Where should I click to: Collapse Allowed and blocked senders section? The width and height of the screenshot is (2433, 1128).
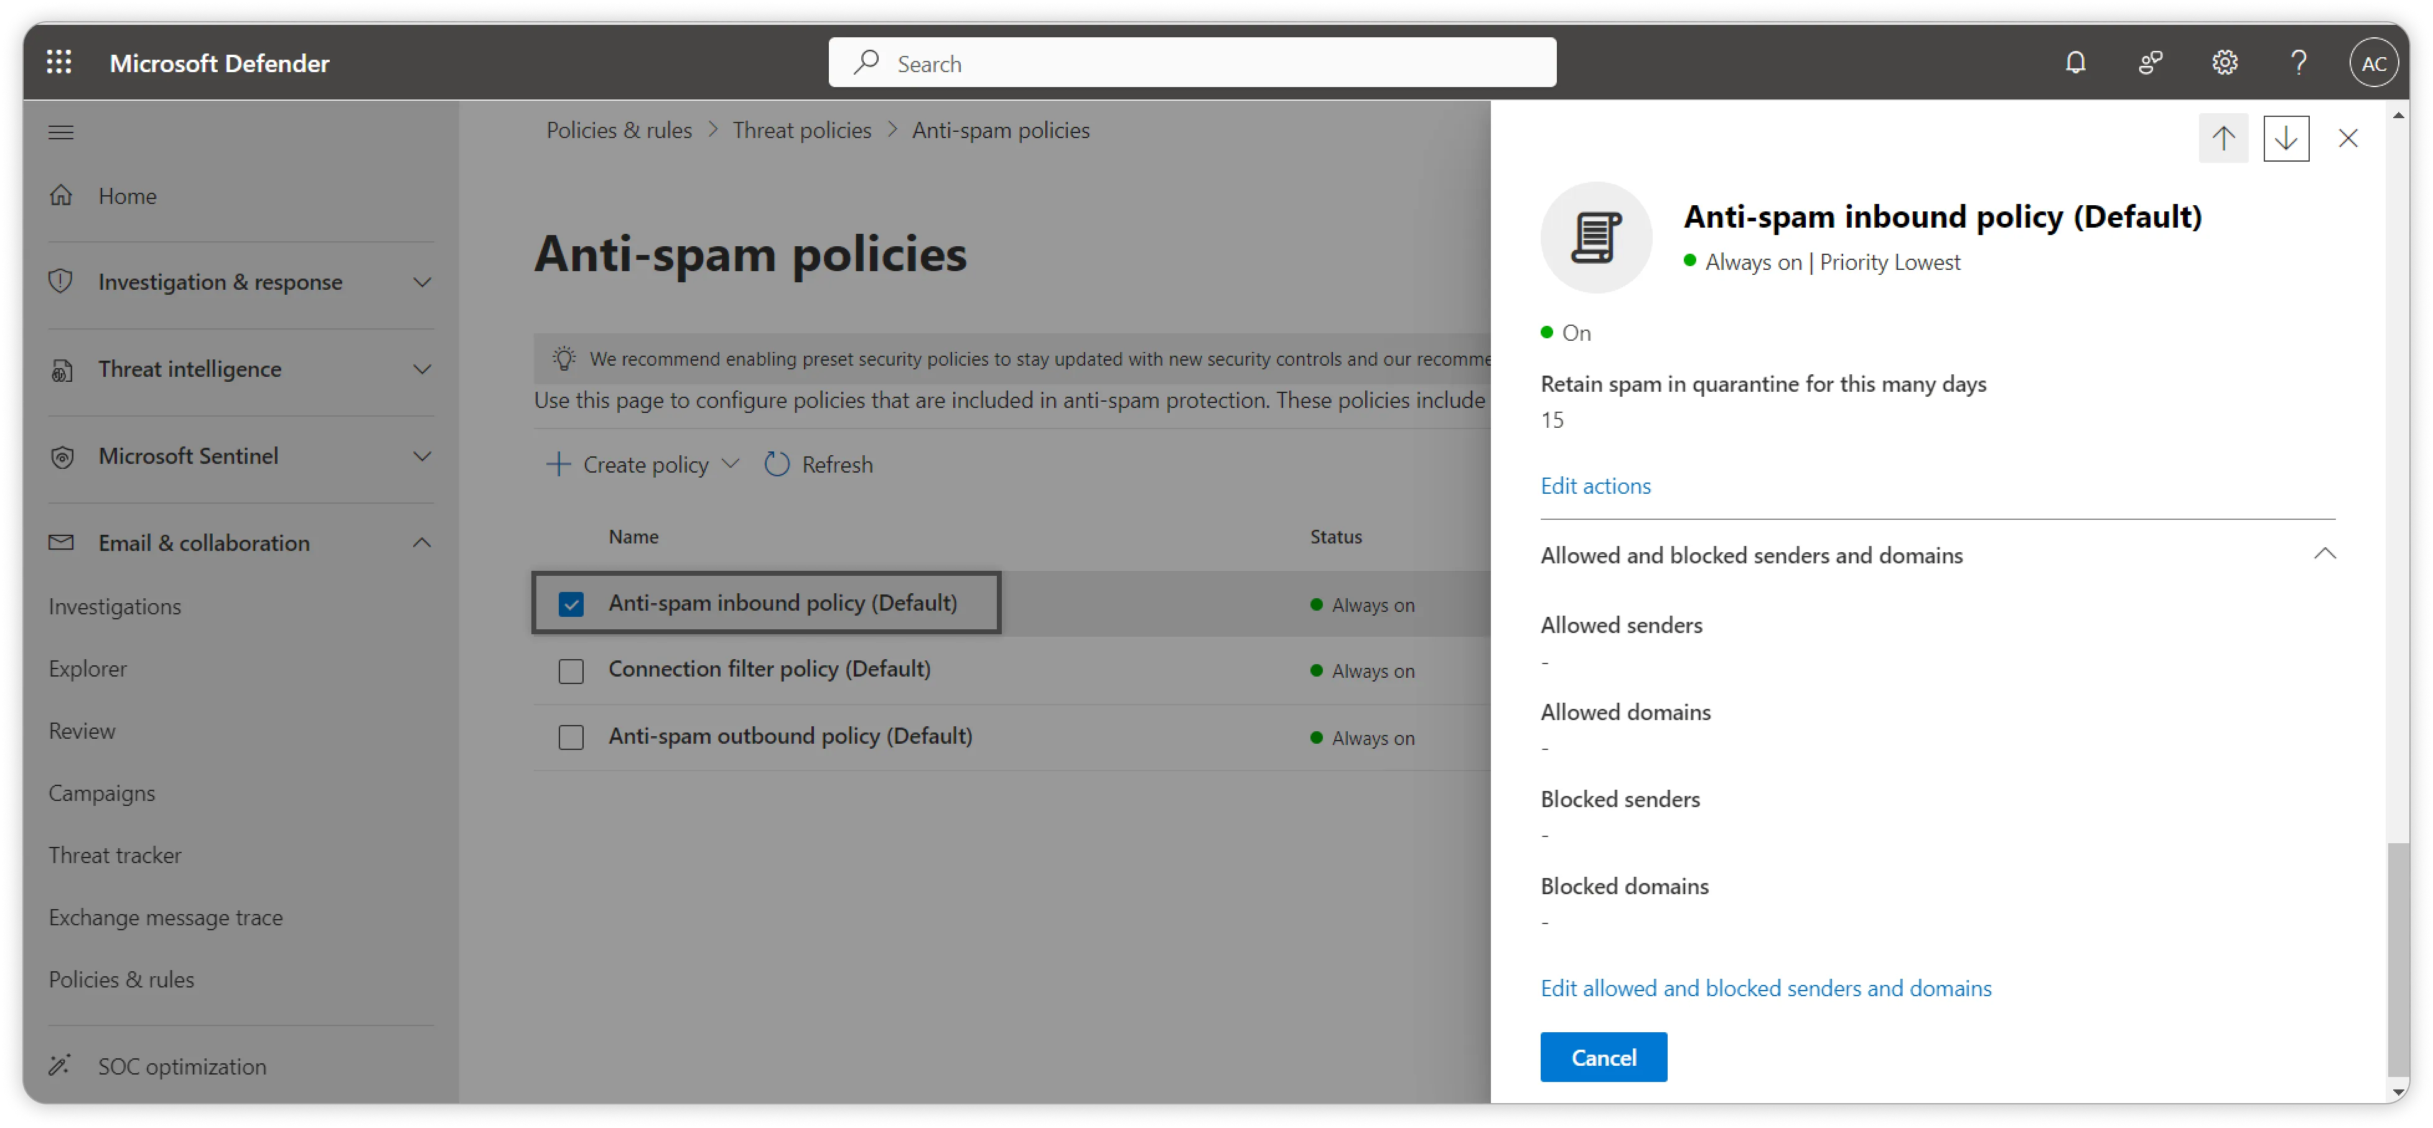tap(2324, 554)
